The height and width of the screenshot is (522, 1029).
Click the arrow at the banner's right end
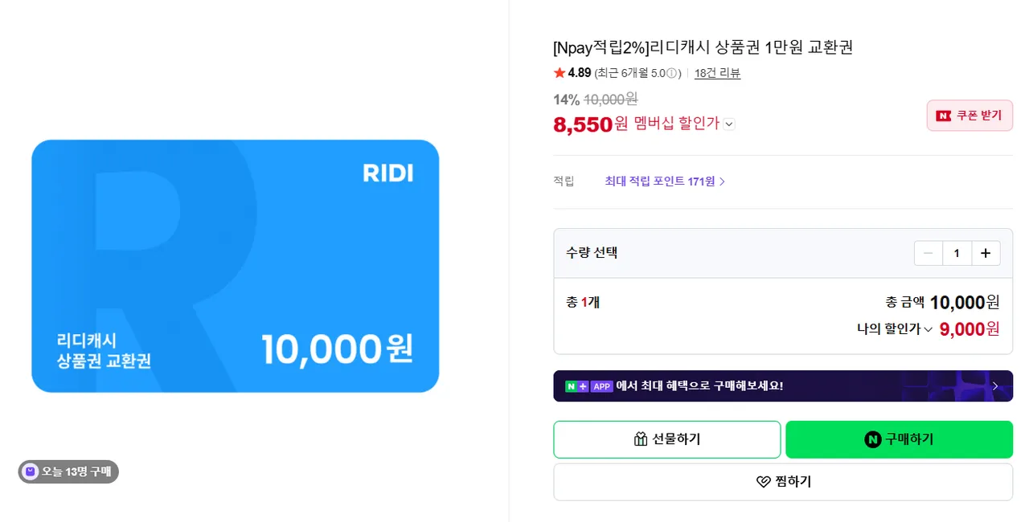click(x=995, y=386)
